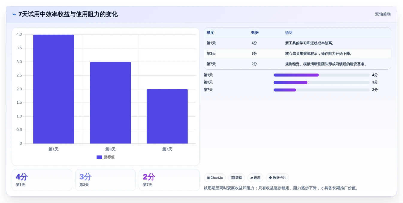
Task: Click the 4.0 y-axis tick label
Action: (x=19, y=34)
